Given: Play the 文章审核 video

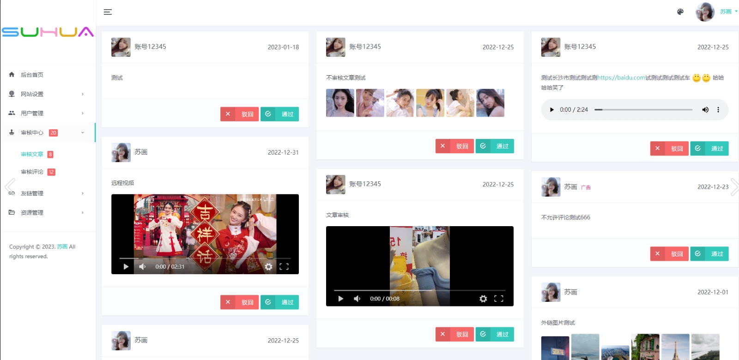Looking at the screenshot, I should click(x=340, y=299).
